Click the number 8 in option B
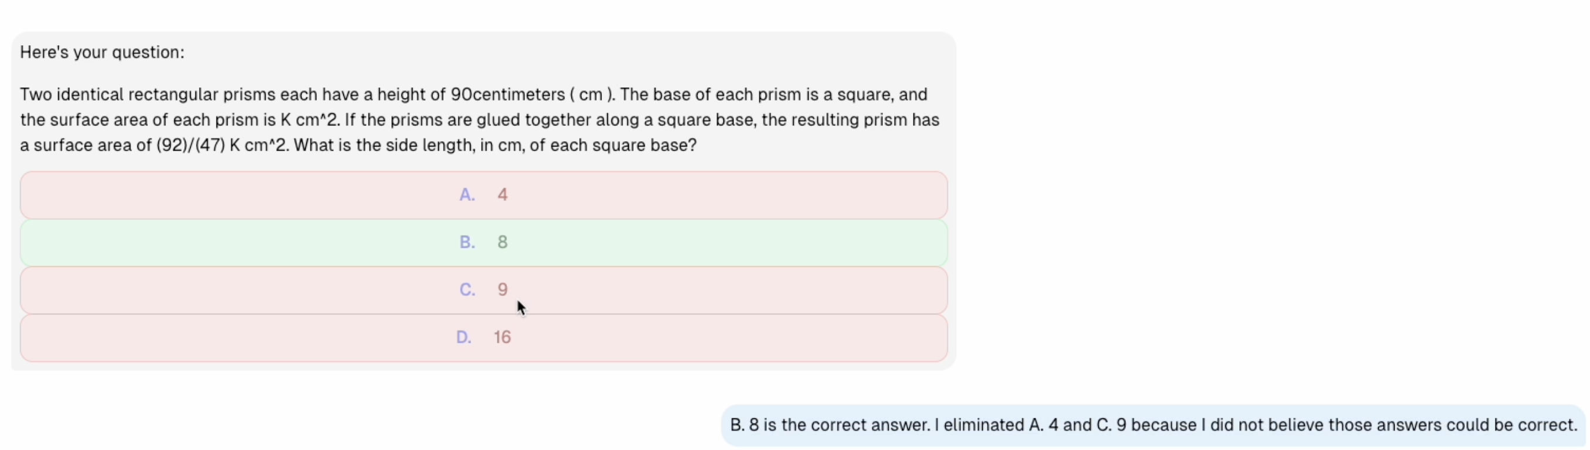 502,242
